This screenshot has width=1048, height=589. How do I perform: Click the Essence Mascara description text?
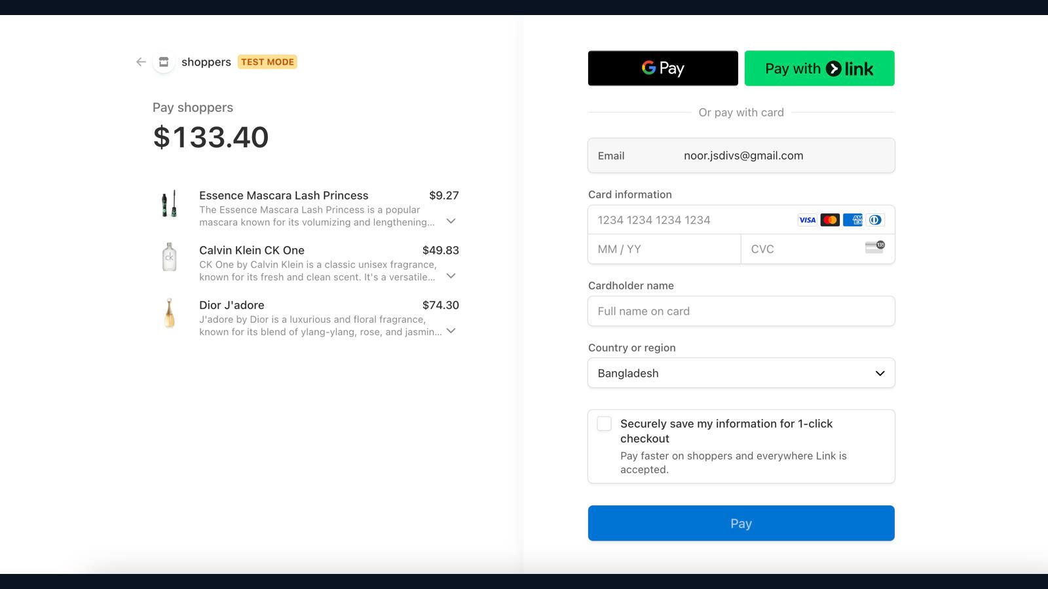click(317, 216)
